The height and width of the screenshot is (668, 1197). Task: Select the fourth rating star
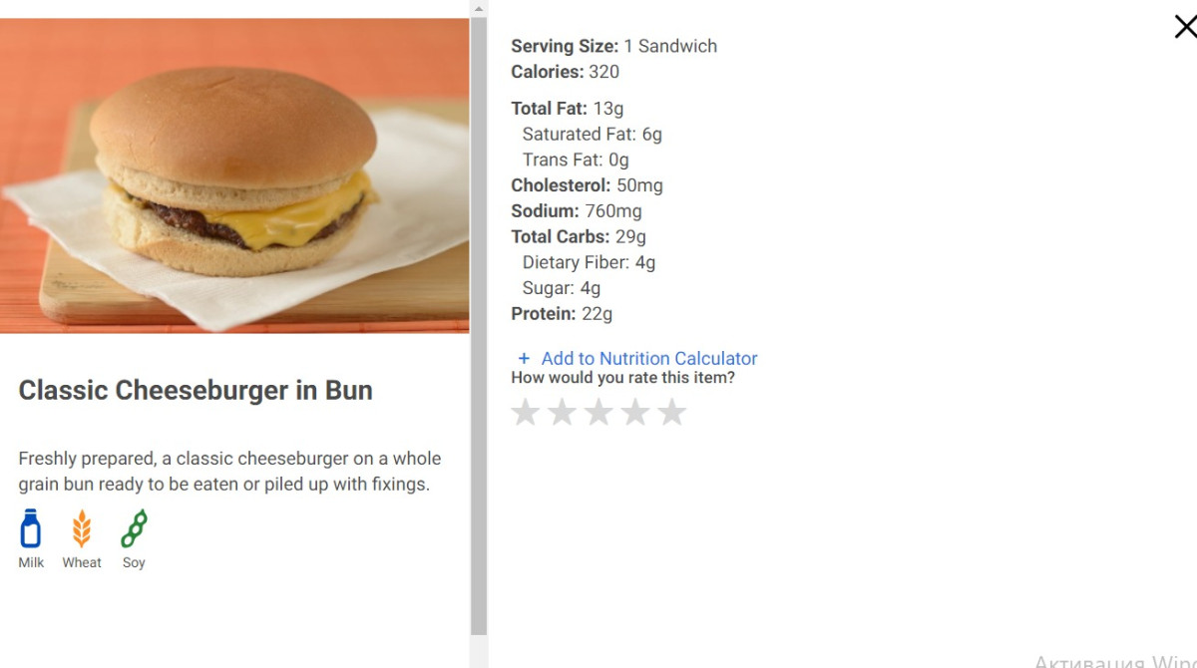[x=635, y=412]
